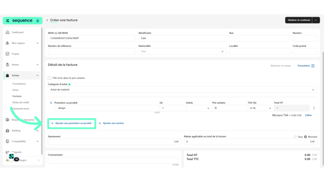The width and height of the screenshot is (324, 182).
Task: Enable TVA inclu dans le prix unitaire
Action: point(49,78)
